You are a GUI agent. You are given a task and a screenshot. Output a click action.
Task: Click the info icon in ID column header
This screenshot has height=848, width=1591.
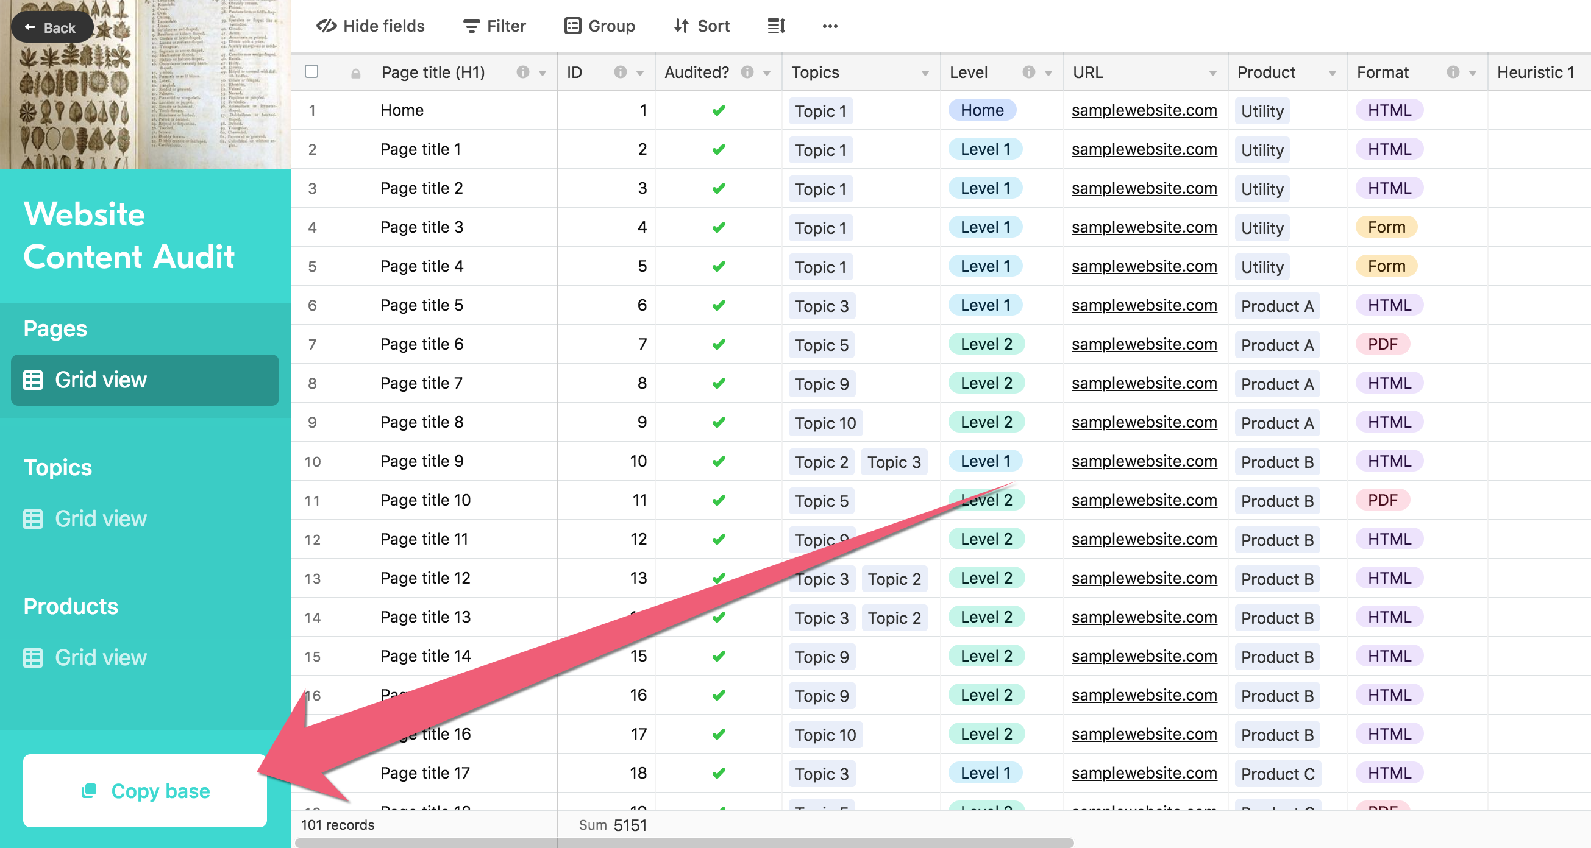(619, 72)
